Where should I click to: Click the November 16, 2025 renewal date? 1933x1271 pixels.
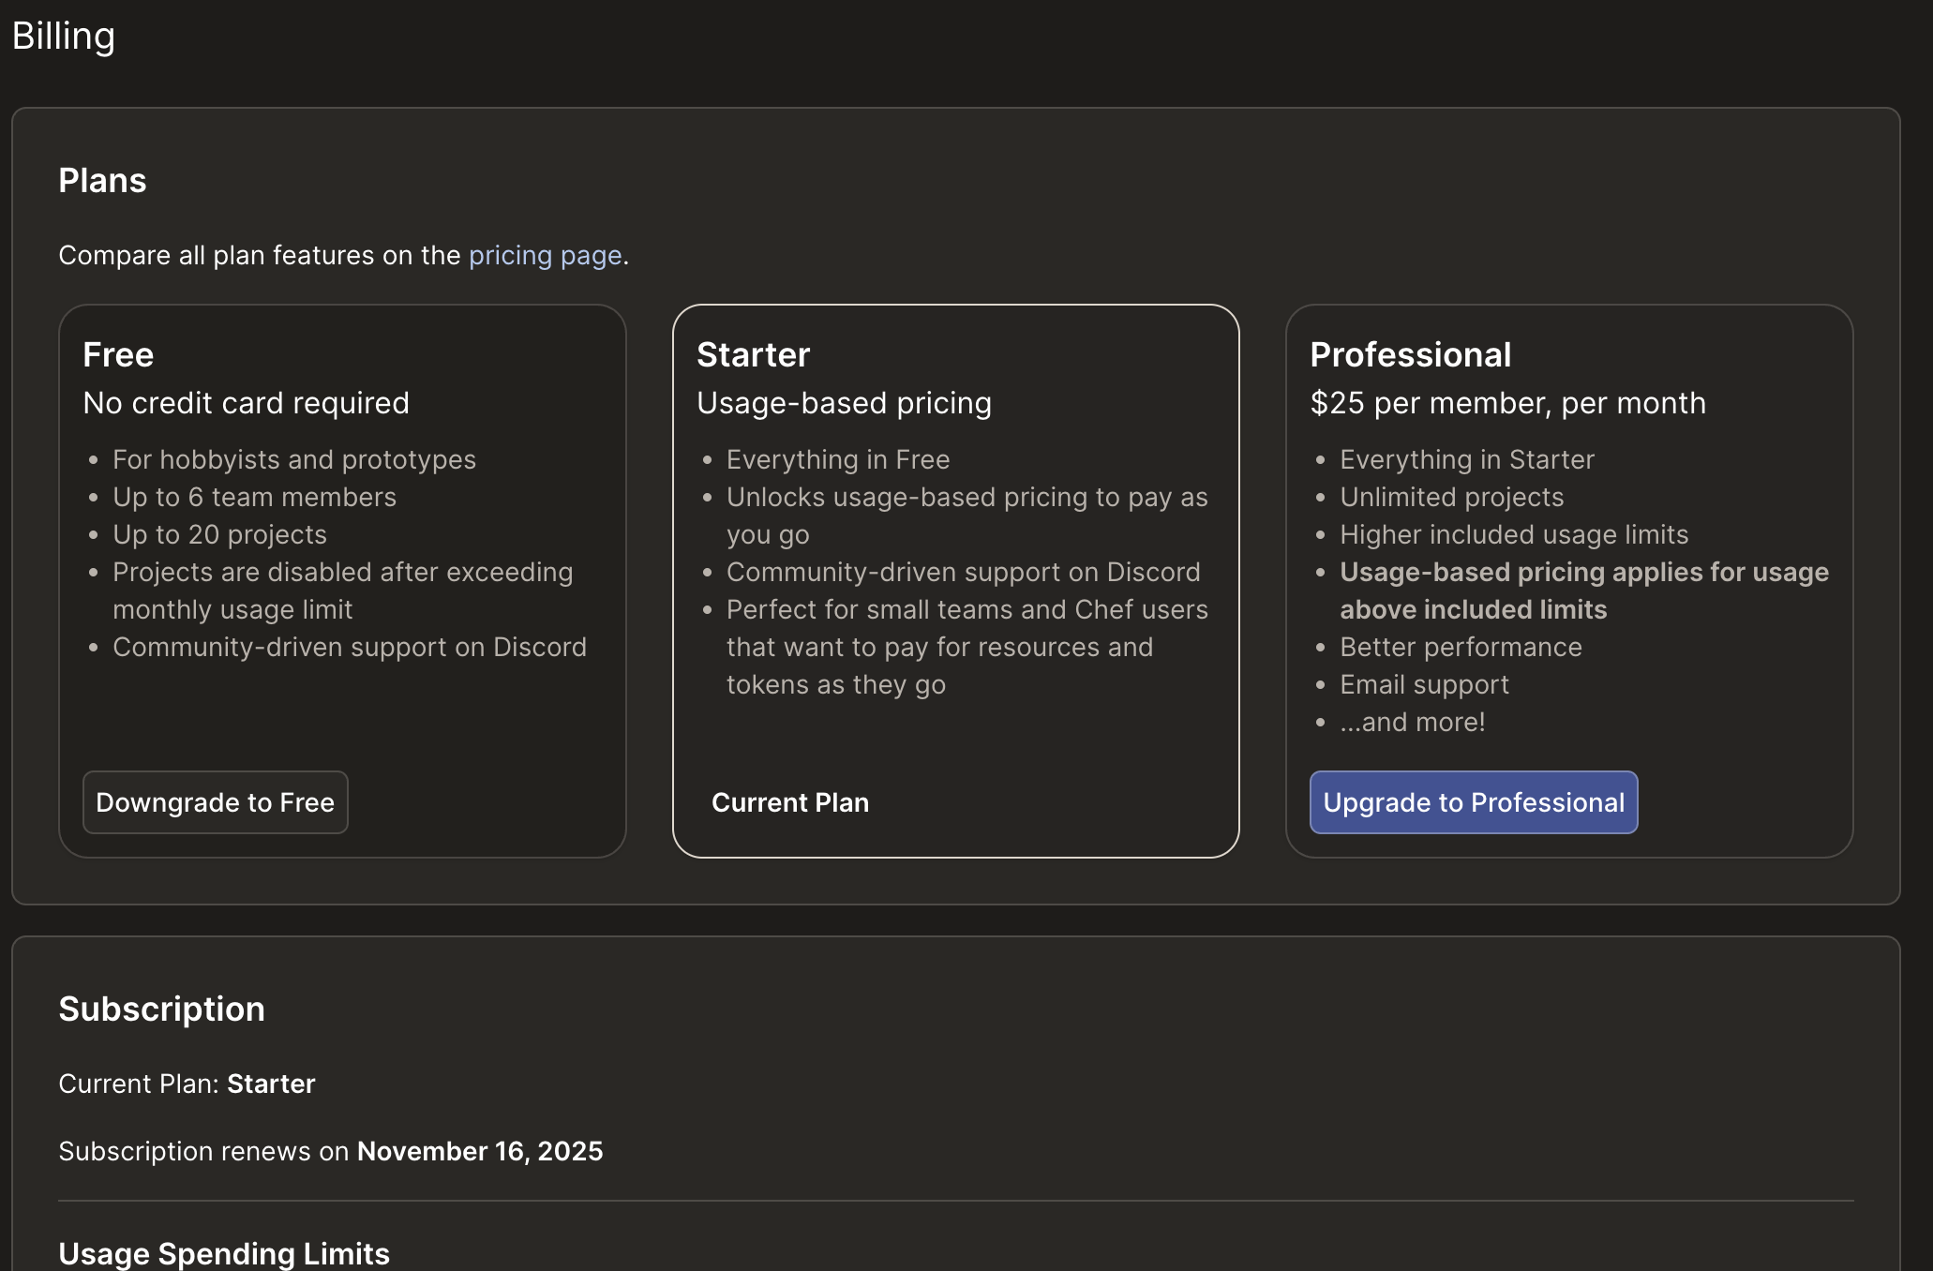[x=480, y=1151]
